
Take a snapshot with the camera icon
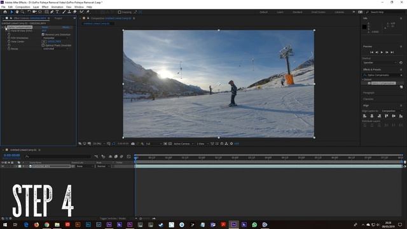(x=133, y=144)
